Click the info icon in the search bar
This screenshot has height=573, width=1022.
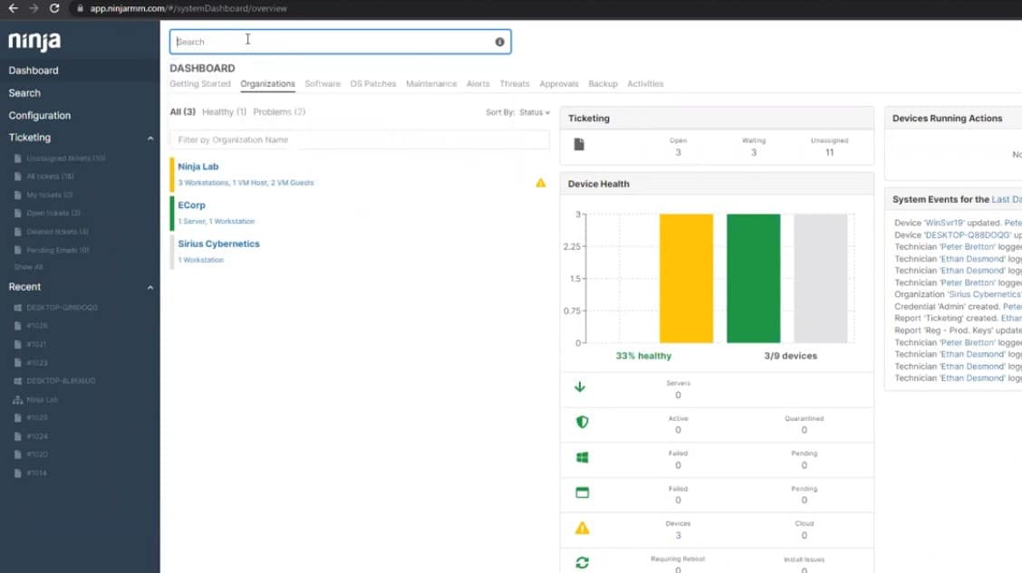[499, 42]
